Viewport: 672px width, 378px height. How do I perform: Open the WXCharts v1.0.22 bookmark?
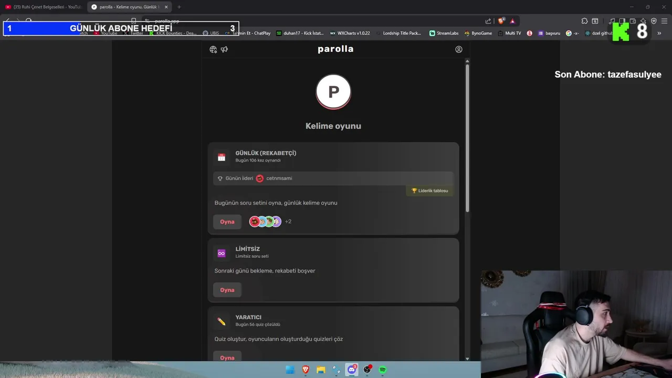click(350, 33)
